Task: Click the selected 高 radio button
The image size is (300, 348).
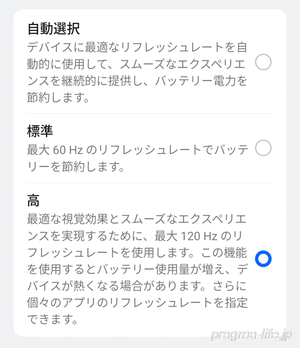Action: click(x=263, y=259)
